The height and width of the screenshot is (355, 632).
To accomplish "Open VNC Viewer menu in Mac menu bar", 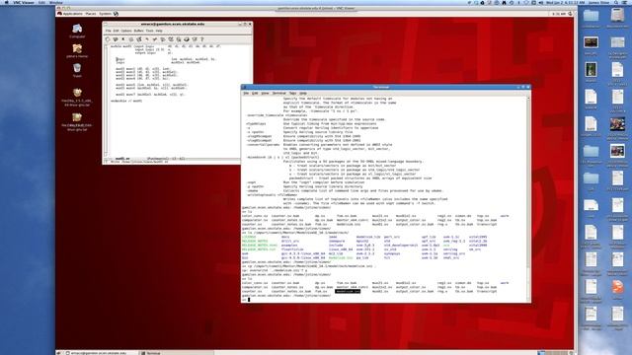I will pyautogui.click(x=24, y=2).
